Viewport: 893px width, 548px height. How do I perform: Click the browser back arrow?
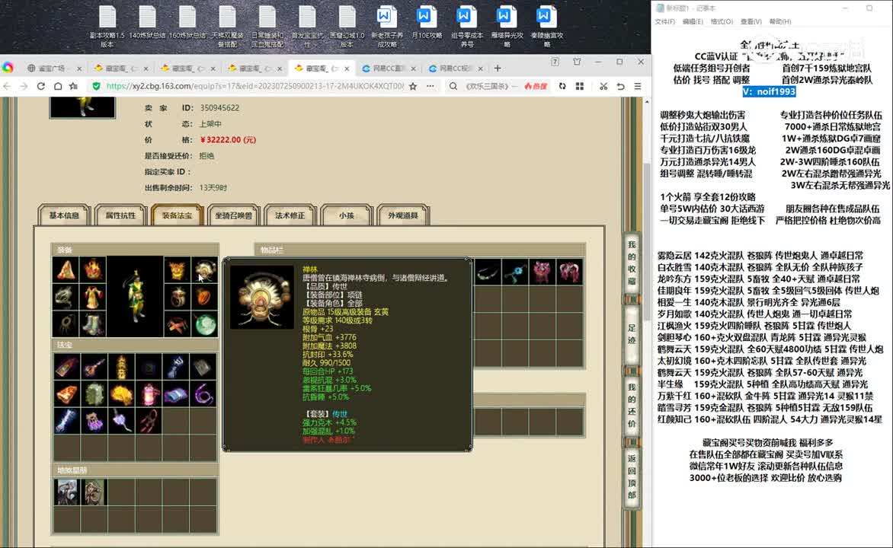coord(7,86)
